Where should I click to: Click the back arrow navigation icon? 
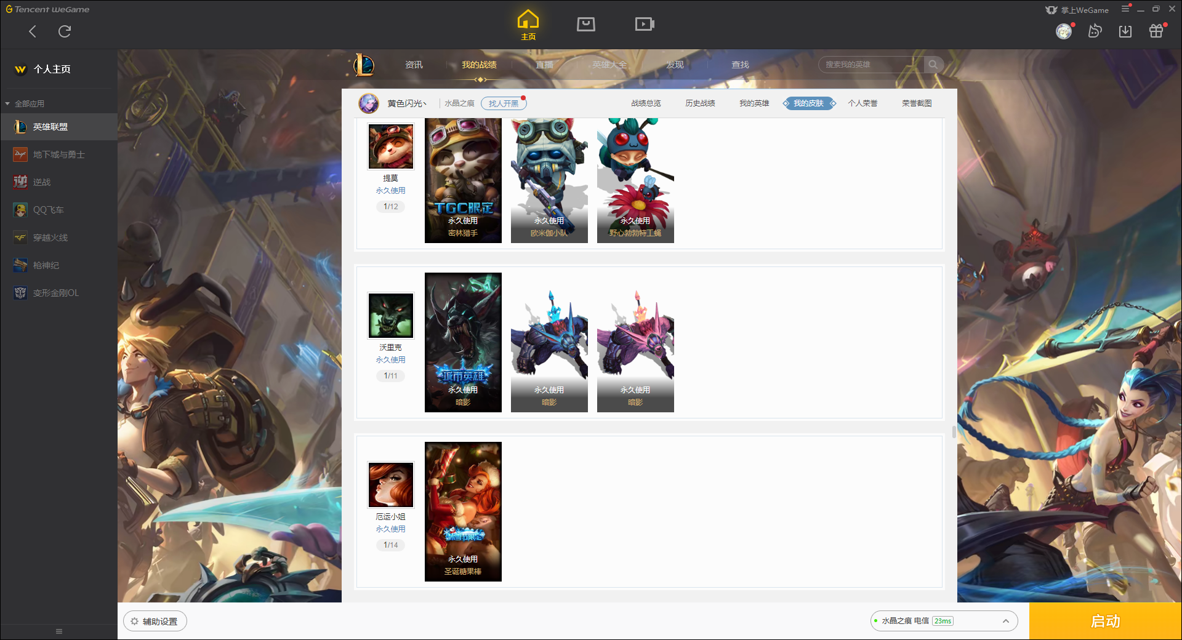point(33,31)
